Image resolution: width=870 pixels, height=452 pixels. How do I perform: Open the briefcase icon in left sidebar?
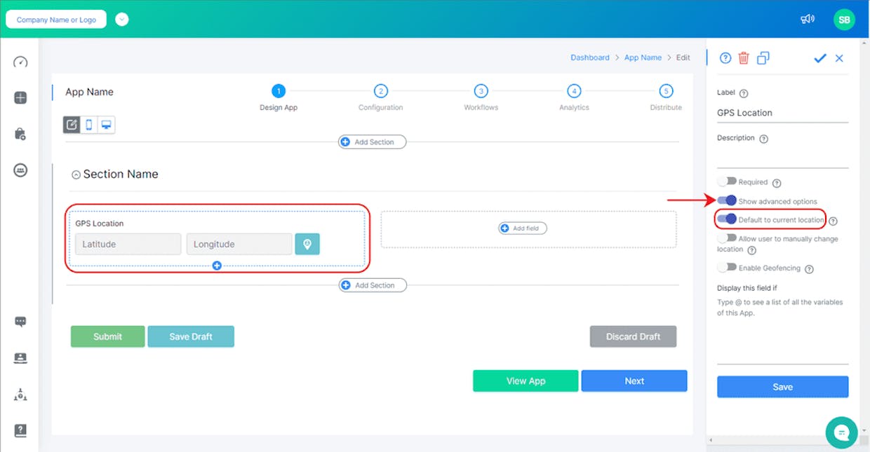[x=20, y=134]
